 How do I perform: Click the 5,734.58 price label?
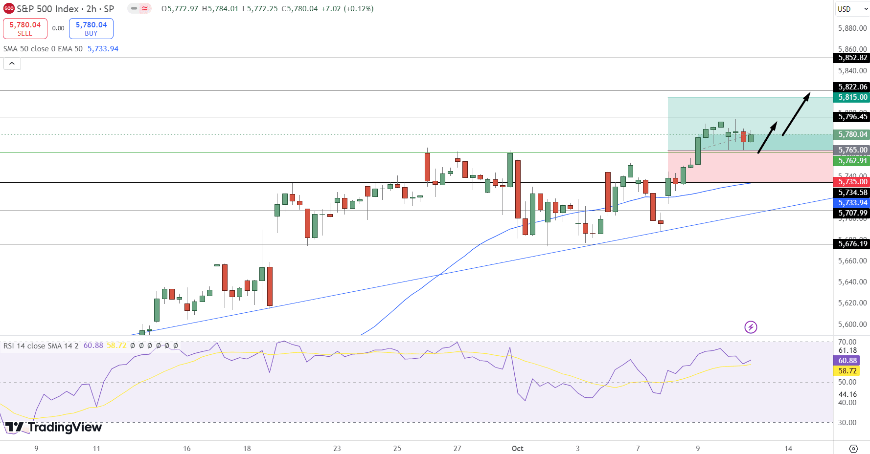[x=851, y=193]
